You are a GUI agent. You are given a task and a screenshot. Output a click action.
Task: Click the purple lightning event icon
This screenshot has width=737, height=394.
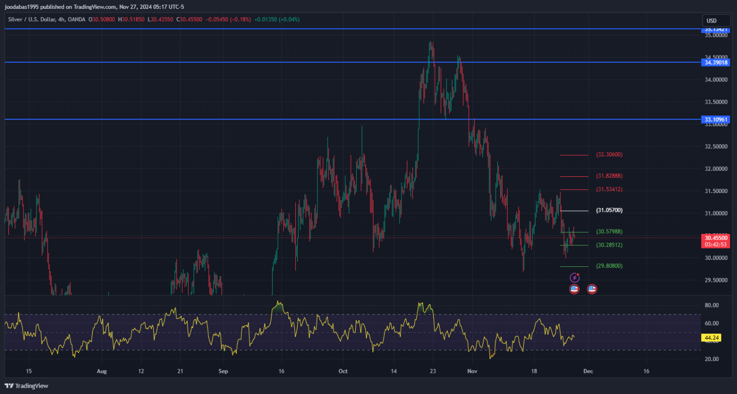574,278
